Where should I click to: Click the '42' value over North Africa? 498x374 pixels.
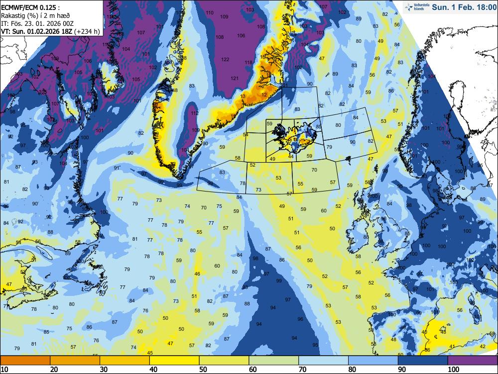tap(483, 346)
